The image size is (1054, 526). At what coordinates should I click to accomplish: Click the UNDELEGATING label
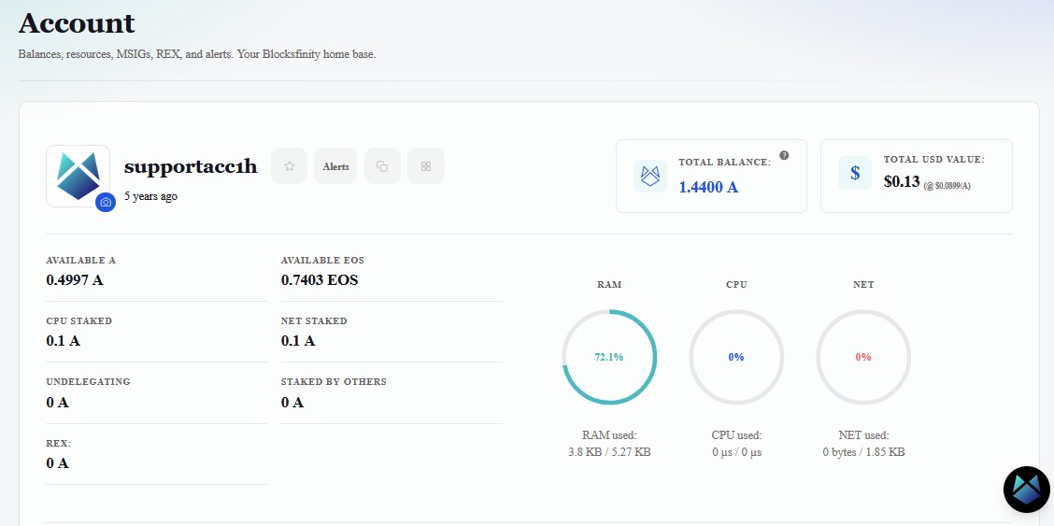(x=88, y=381)
